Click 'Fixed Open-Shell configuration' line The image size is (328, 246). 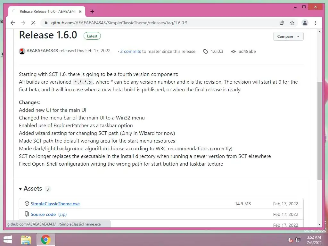(121, 164)
